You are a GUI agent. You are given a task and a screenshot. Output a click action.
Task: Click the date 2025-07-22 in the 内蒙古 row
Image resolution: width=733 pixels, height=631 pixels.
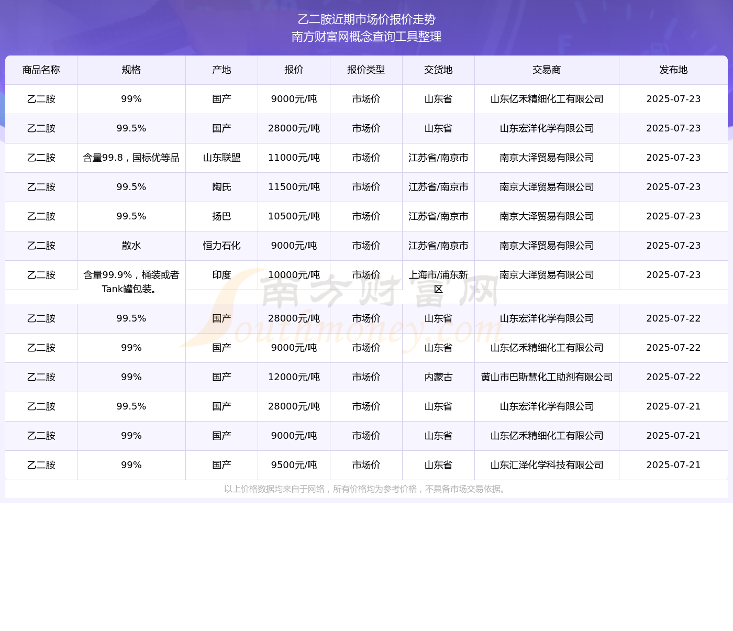pyautogui.click(x=673, y=377)
